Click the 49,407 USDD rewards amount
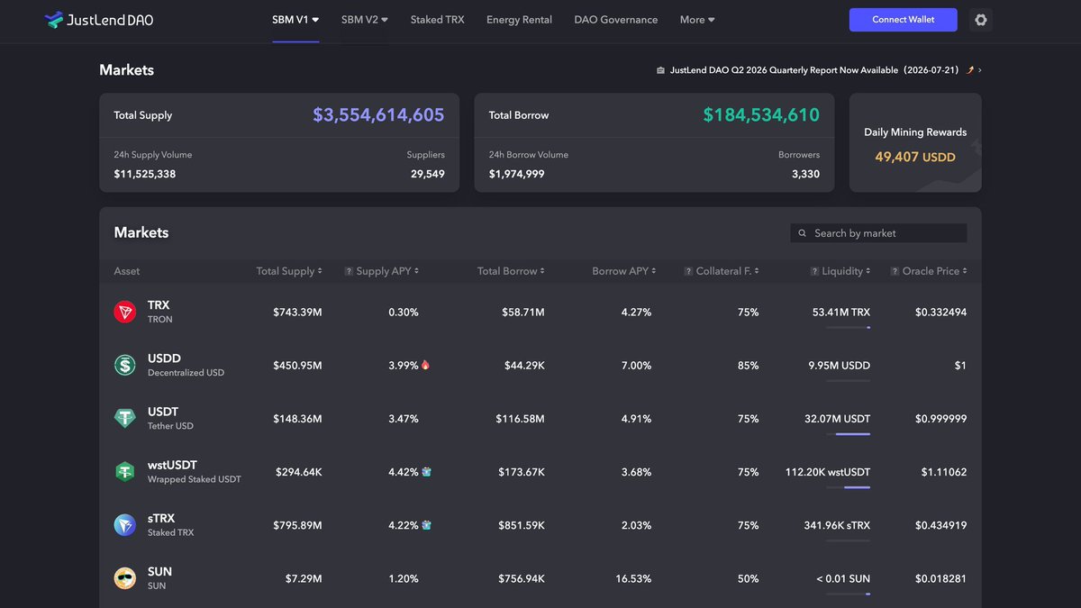Image resolution: width=1081 pixels, height=608 pixels. [x=915, y=157]
